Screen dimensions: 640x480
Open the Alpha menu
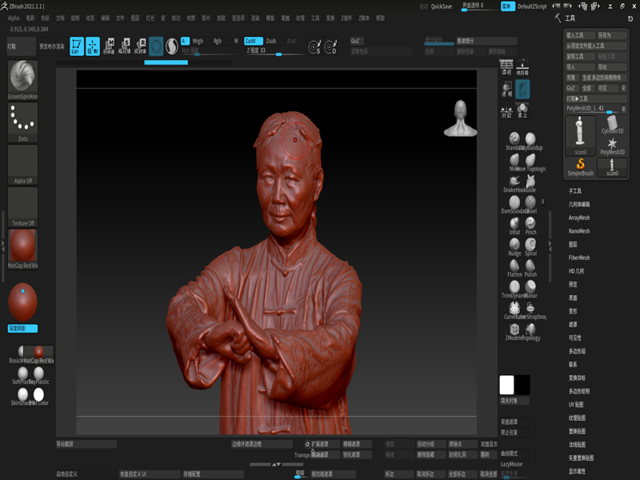point(14,17)
